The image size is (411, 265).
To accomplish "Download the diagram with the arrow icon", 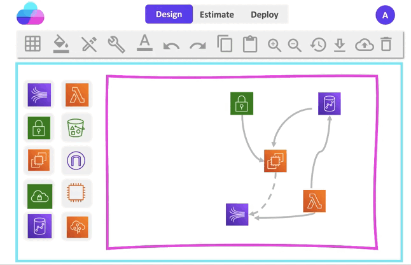I will click(x=340, y=45).
